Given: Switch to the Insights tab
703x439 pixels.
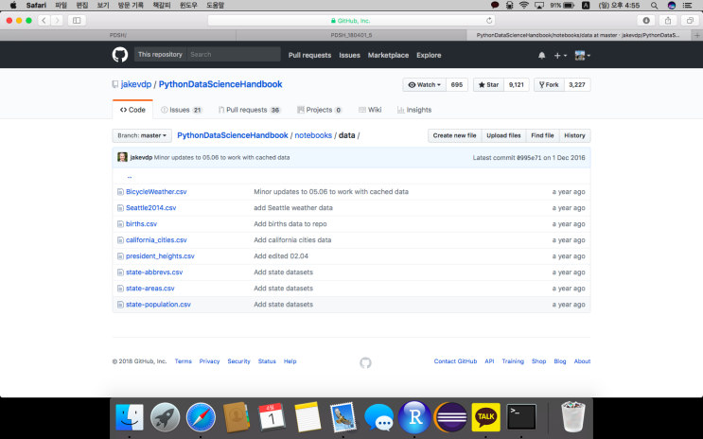Looking at the screenshot, I should (414, 110).
